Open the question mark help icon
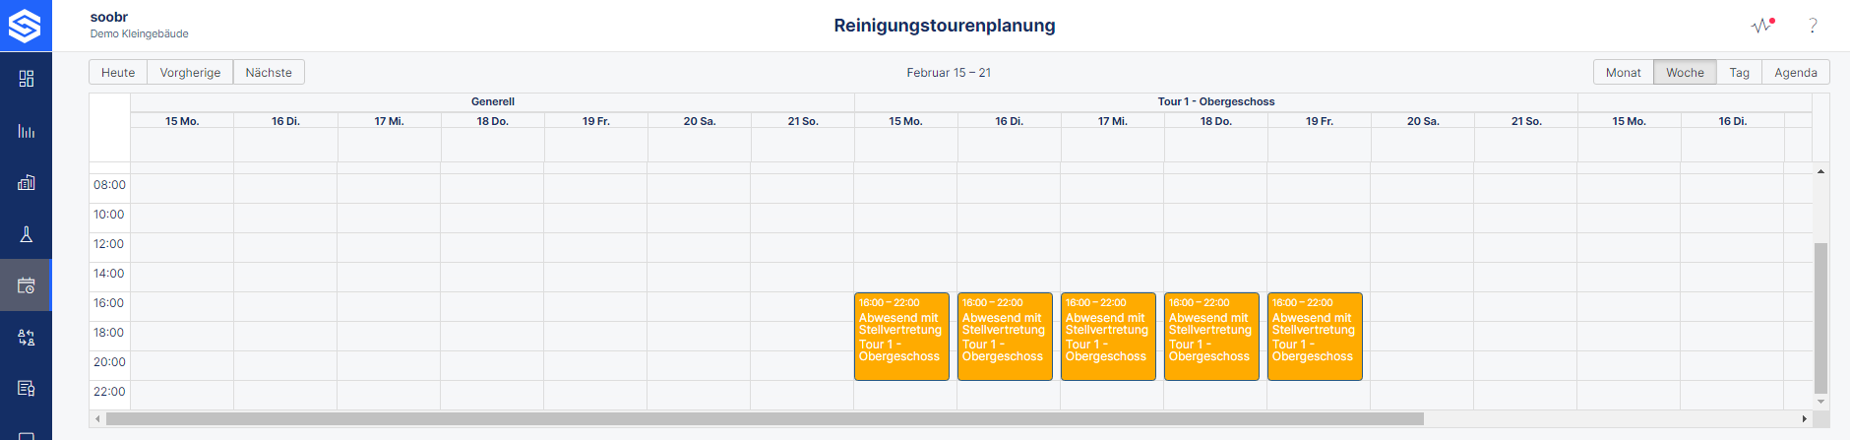 pyautogui.click(x=1813, y=26)
